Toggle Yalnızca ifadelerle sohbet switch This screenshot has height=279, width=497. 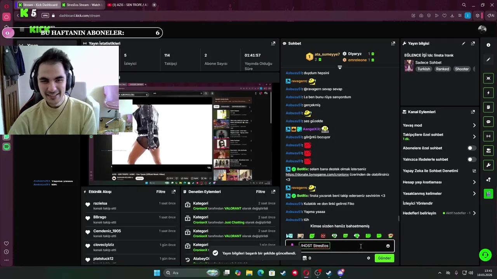[x=471, y=159]
